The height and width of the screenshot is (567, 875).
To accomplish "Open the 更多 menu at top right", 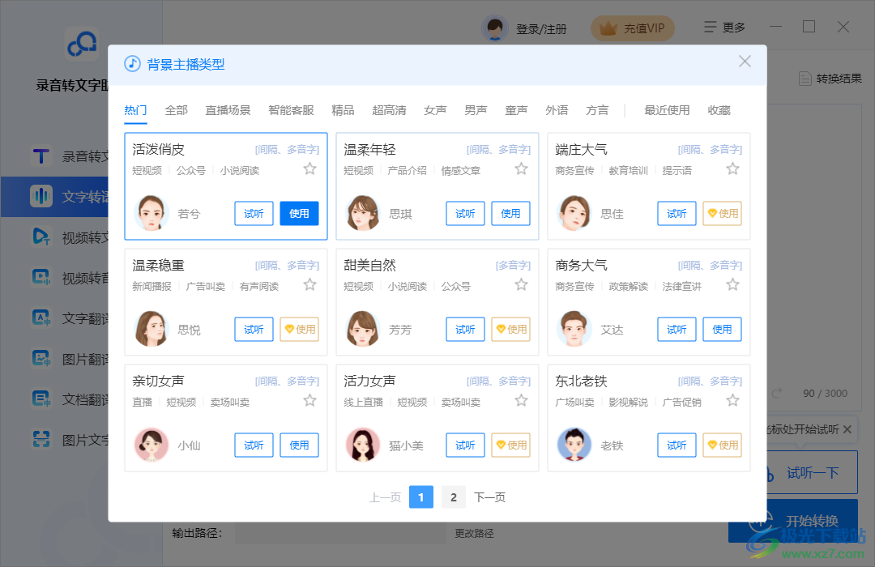I will coord(723,27).
